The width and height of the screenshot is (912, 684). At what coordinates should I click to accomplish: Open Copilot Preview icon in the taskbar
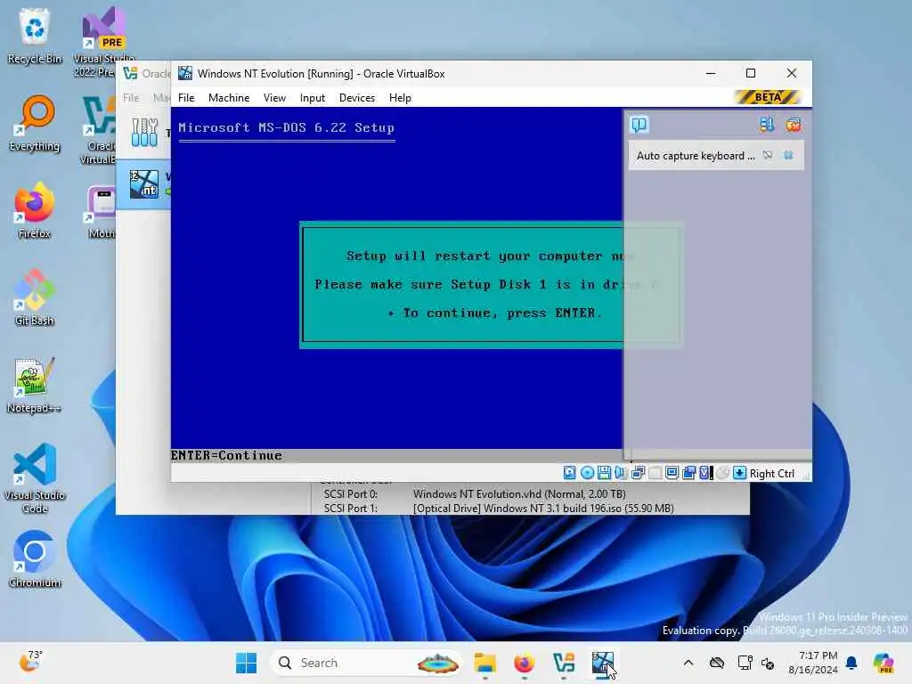[x=883, y=663]
